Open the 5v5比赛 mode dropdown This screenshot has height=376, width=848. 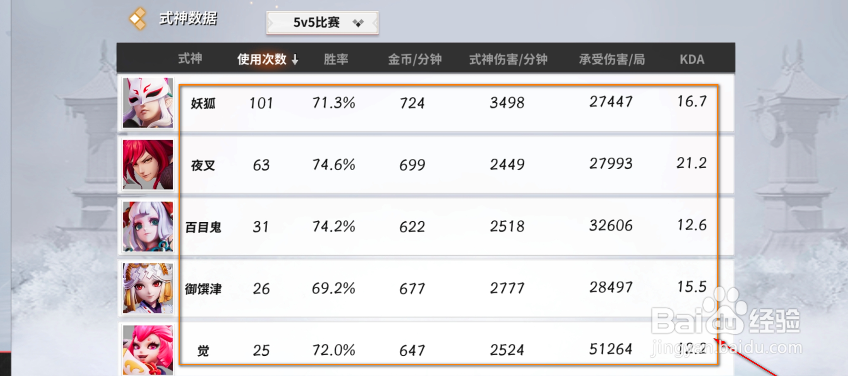(322, 23)
